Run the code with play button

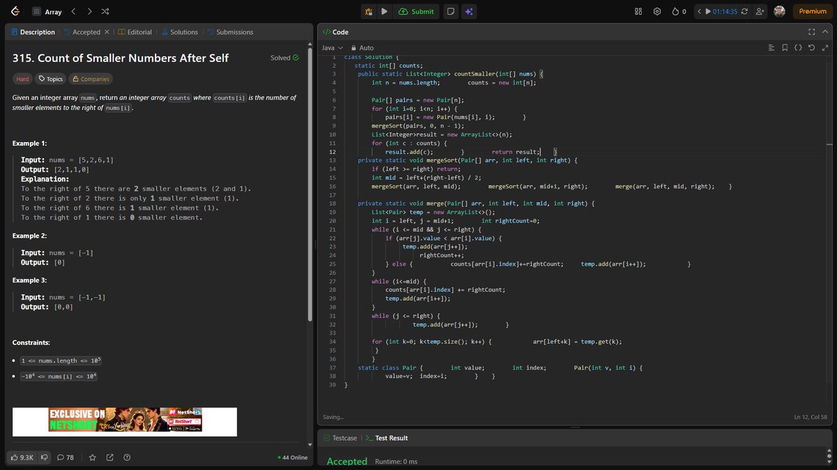384,11
